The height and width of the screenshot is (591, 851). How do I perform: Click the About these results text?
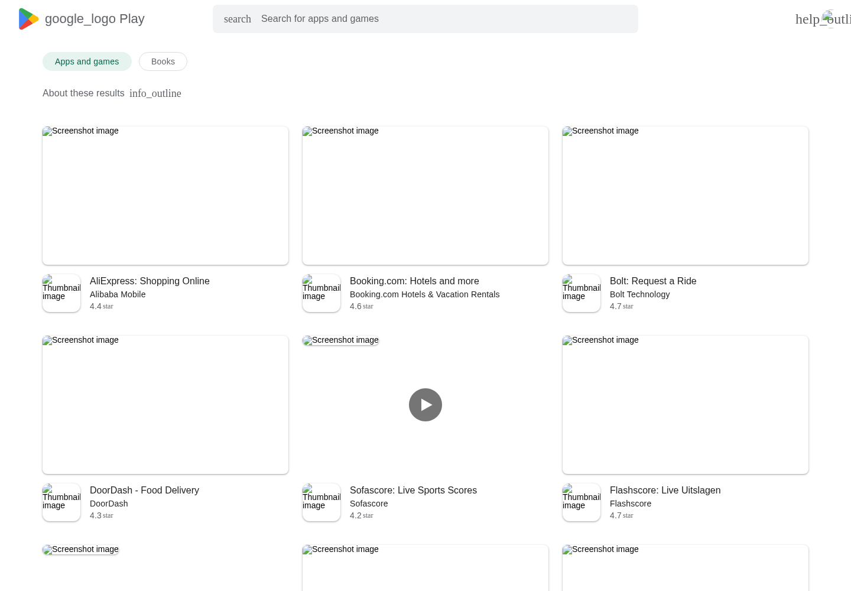tap(83, 93)
